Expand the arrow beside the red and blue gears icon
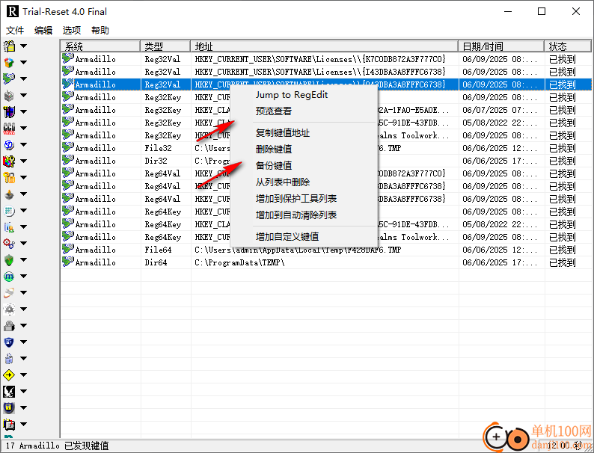The height and width of the screenshot is (453, 594). coord(23,244)
